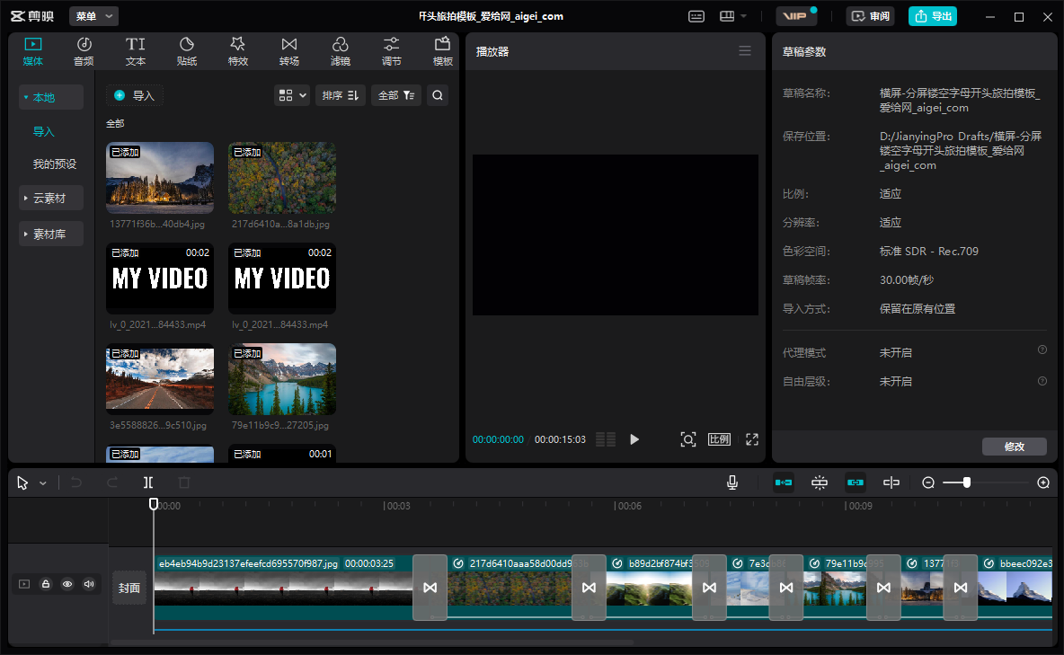
Task: Click the split clip tool icon
Action: click(148, 482)
